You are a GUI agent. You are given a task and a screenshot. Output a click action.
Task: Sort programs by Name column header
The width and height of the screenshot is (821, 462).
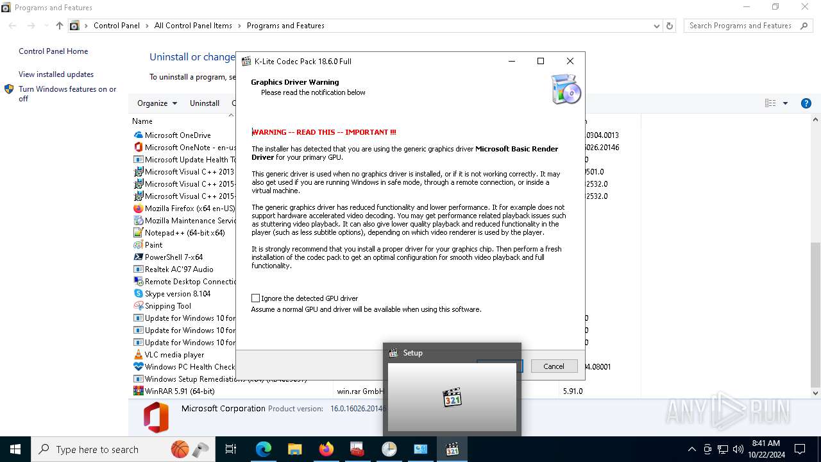click(x=142, y=121)
